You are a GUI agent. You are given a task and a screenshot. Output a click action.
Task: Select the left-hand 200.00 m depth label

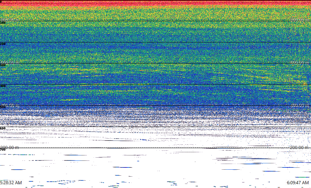point(9,147)
